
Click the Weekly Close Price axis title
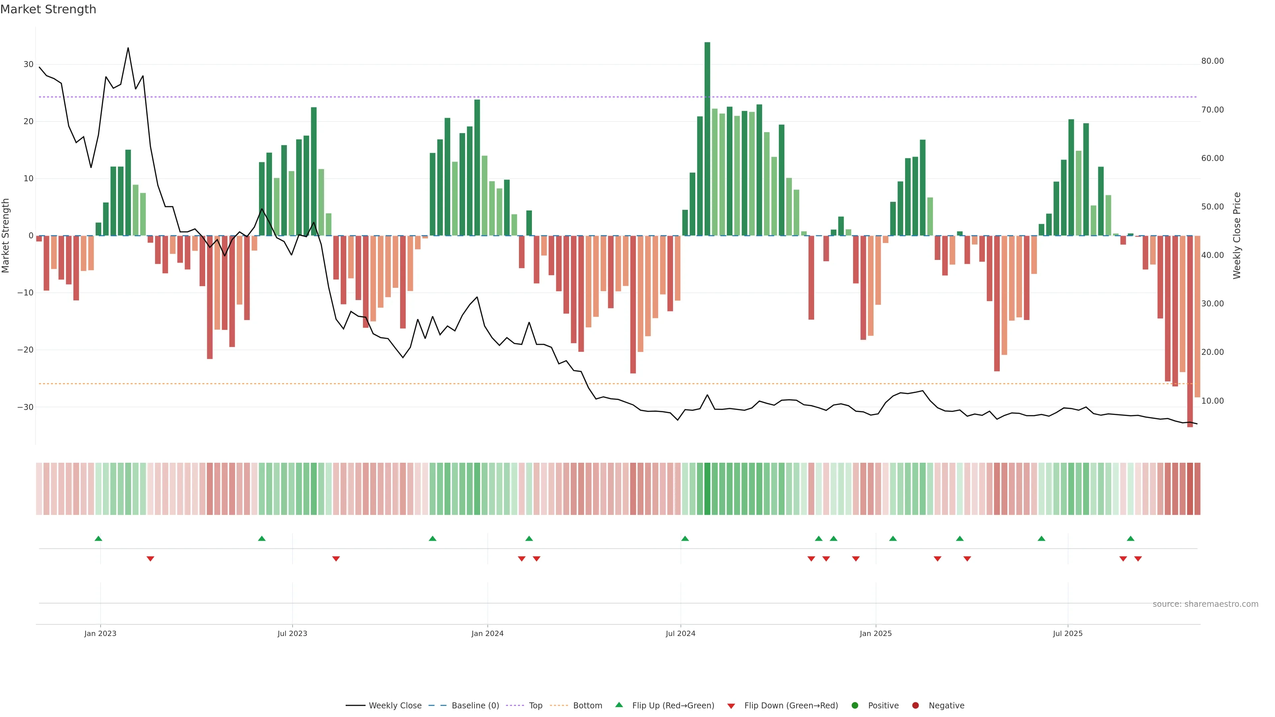(x=1237, y=236)
